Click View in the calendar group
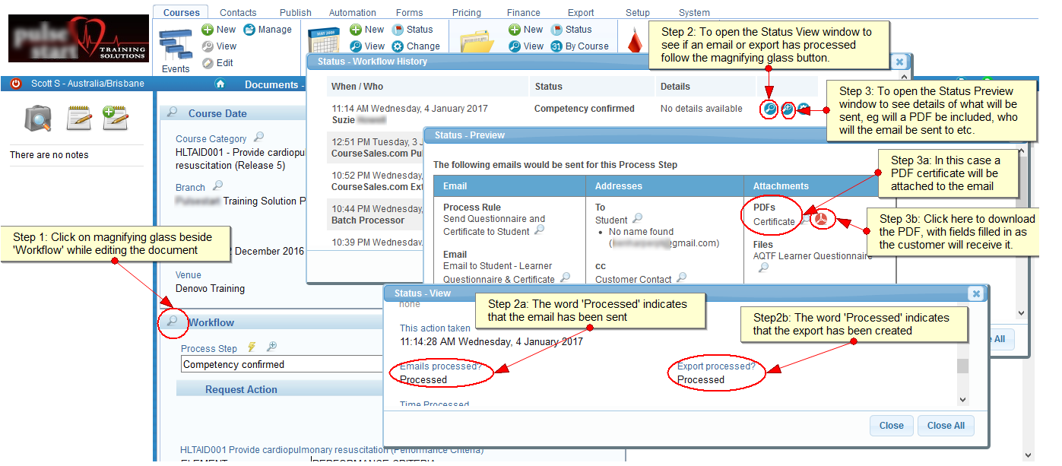1062x466 pixels. [x=367, y=46]
